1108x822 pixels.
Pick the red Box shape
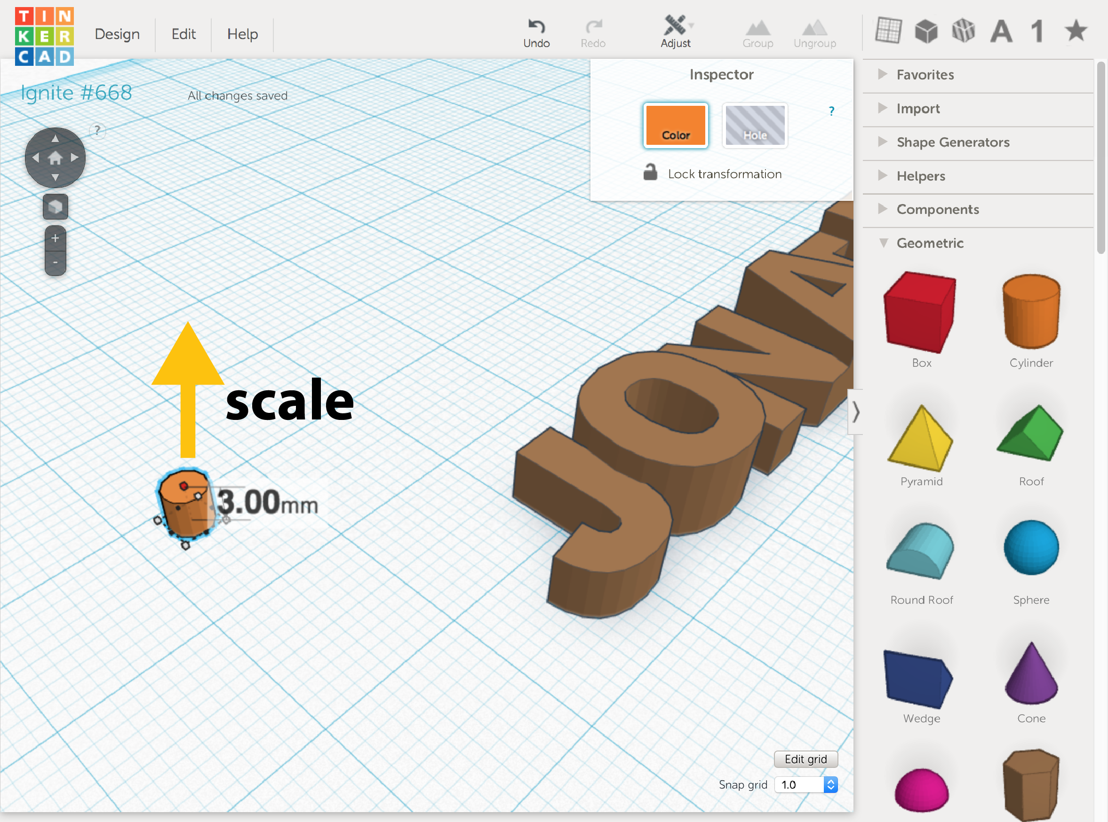click(920, 312)
